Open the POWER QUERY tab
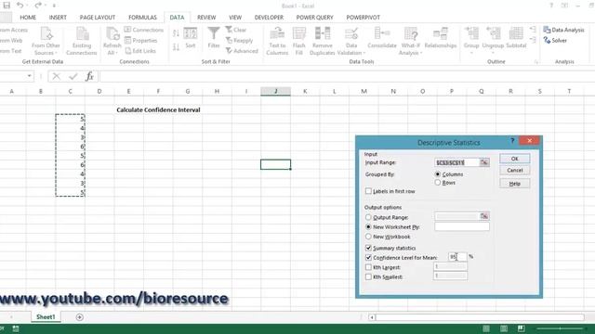 [314, 18]
